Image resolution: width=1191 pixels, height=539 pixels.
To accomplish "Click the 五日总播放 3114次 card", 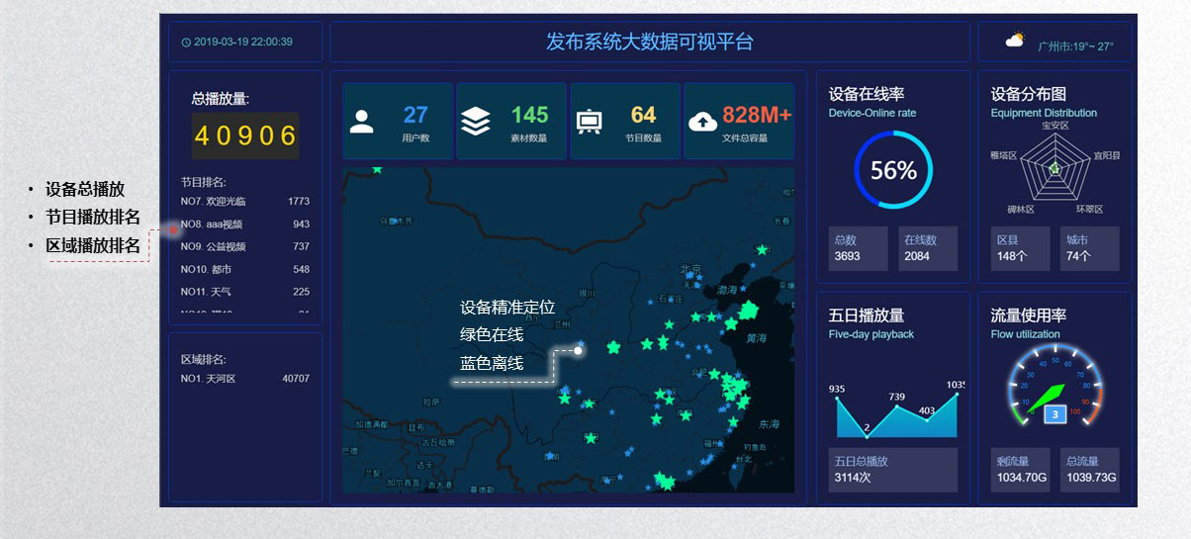I will pos(893,470).
